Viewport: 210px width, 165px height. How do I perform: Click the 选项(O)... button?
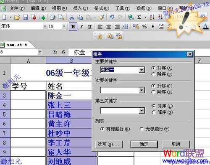[109, 144]
